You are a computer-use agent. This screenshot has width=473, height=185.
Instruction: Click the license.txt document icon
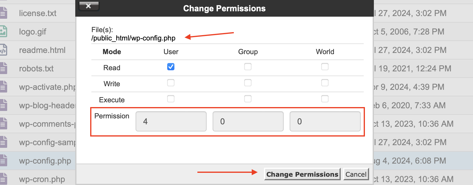4,13
